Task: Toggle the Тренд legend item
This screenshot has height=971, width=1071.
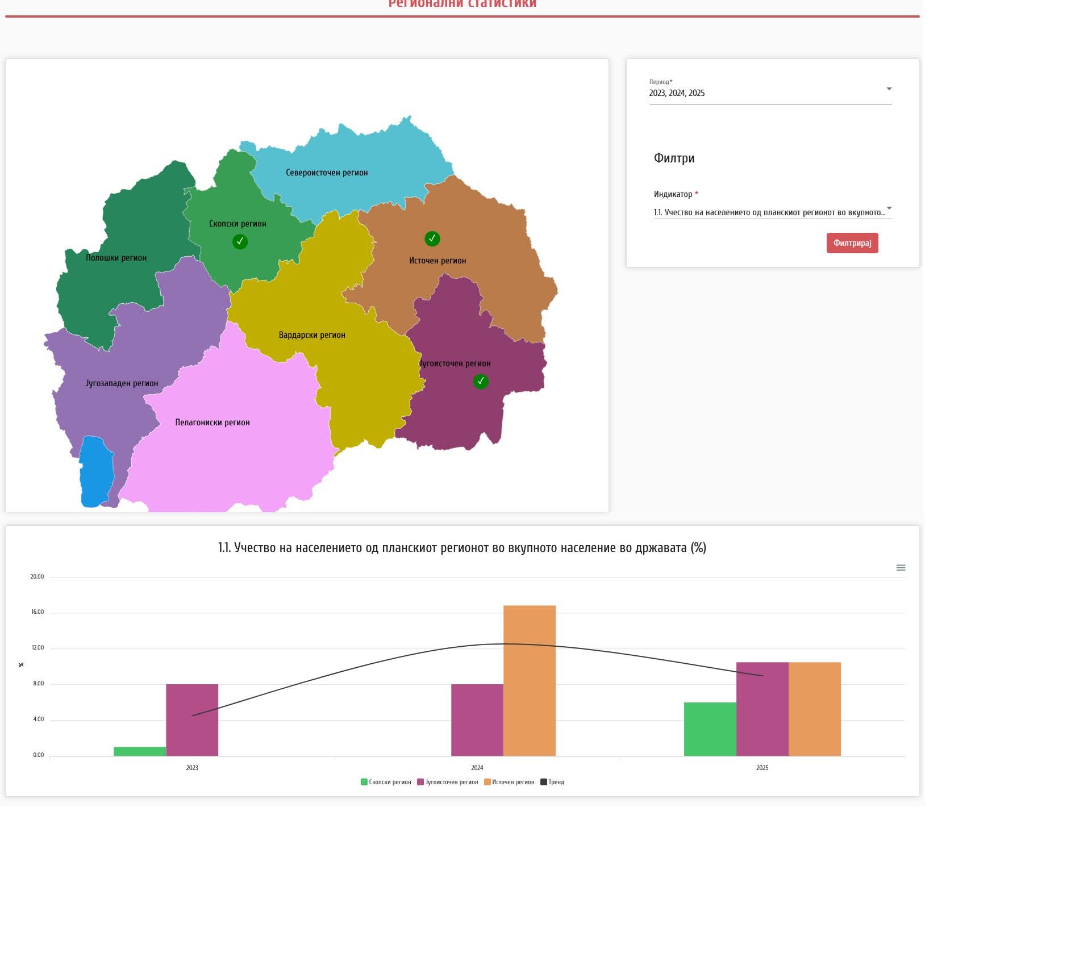Action: (x=552, y=782)
